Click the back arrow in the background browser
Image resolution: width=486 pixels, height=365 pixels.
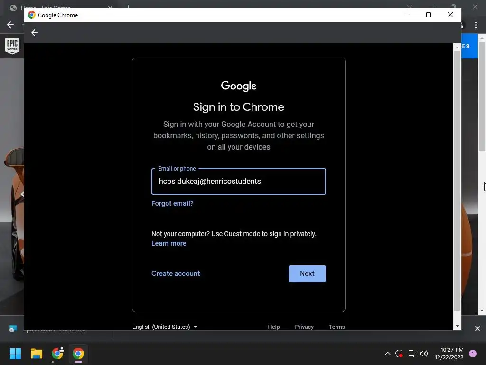[10, 25]
